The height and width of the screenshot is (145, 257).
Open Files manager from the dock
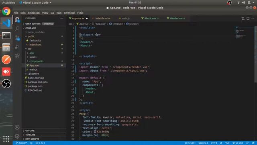(x=6, y=48)
